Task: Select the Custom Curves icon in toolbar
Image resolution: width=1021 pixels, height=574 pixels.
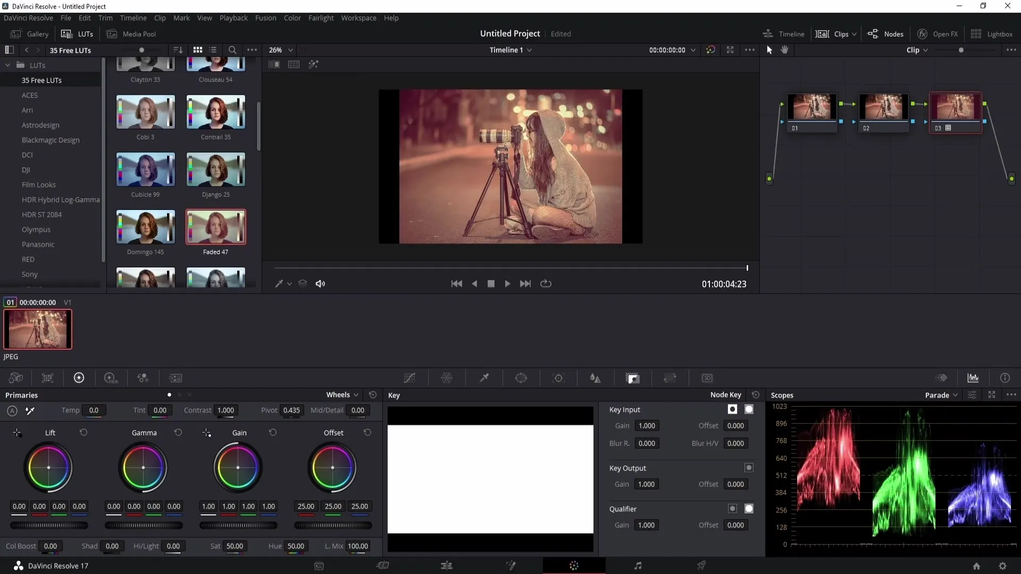Action: [x=410, y=378]
